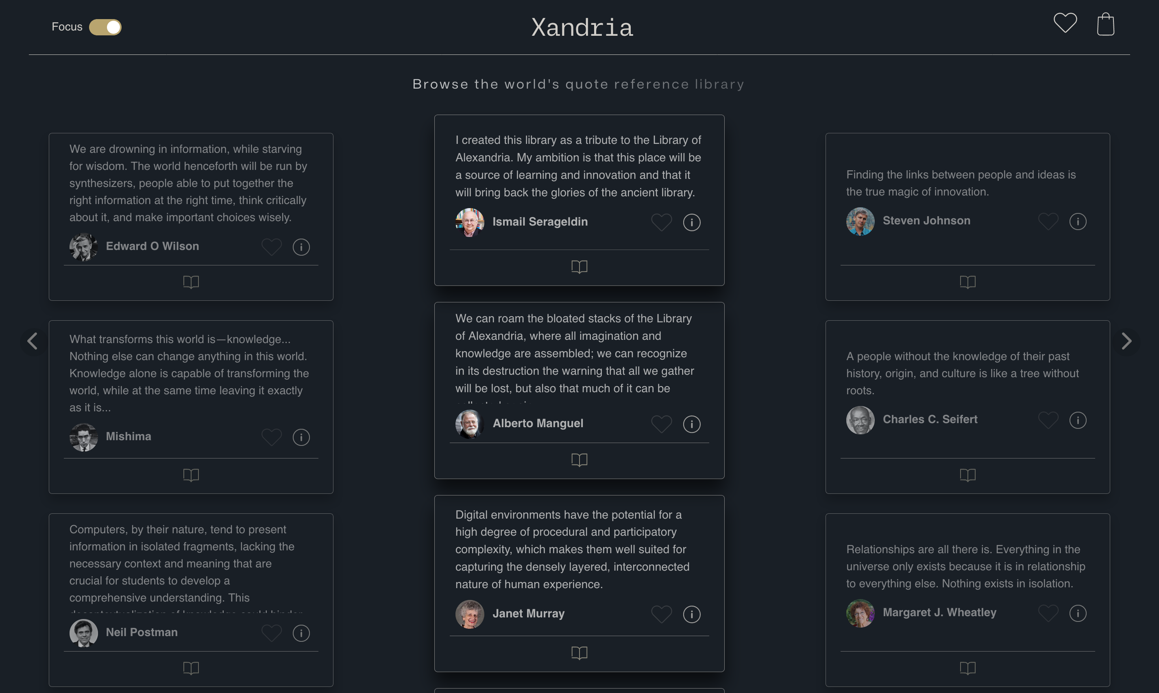Open the book source under Margaret J. Wheatley's quote
The height and width of the screenshot is (693, 1159).
click(967, 668)
